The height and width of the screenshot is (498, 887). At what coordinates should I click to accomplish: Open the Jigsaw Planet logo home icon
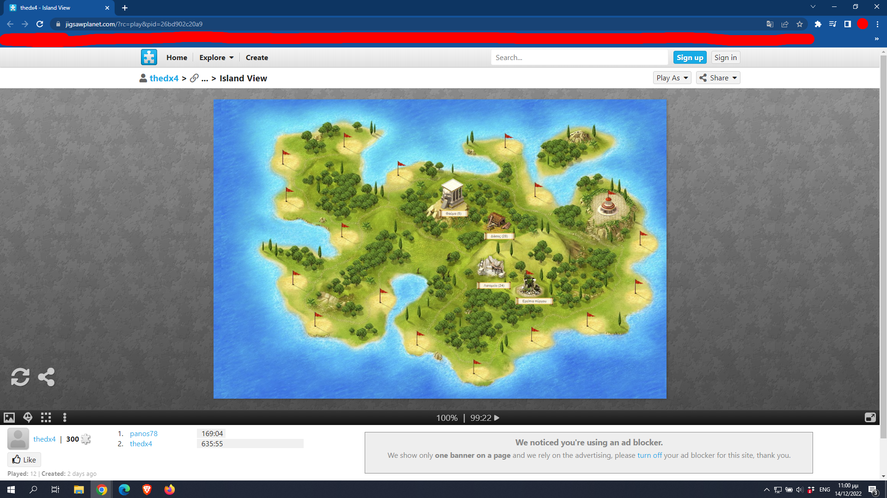[149, 57]
